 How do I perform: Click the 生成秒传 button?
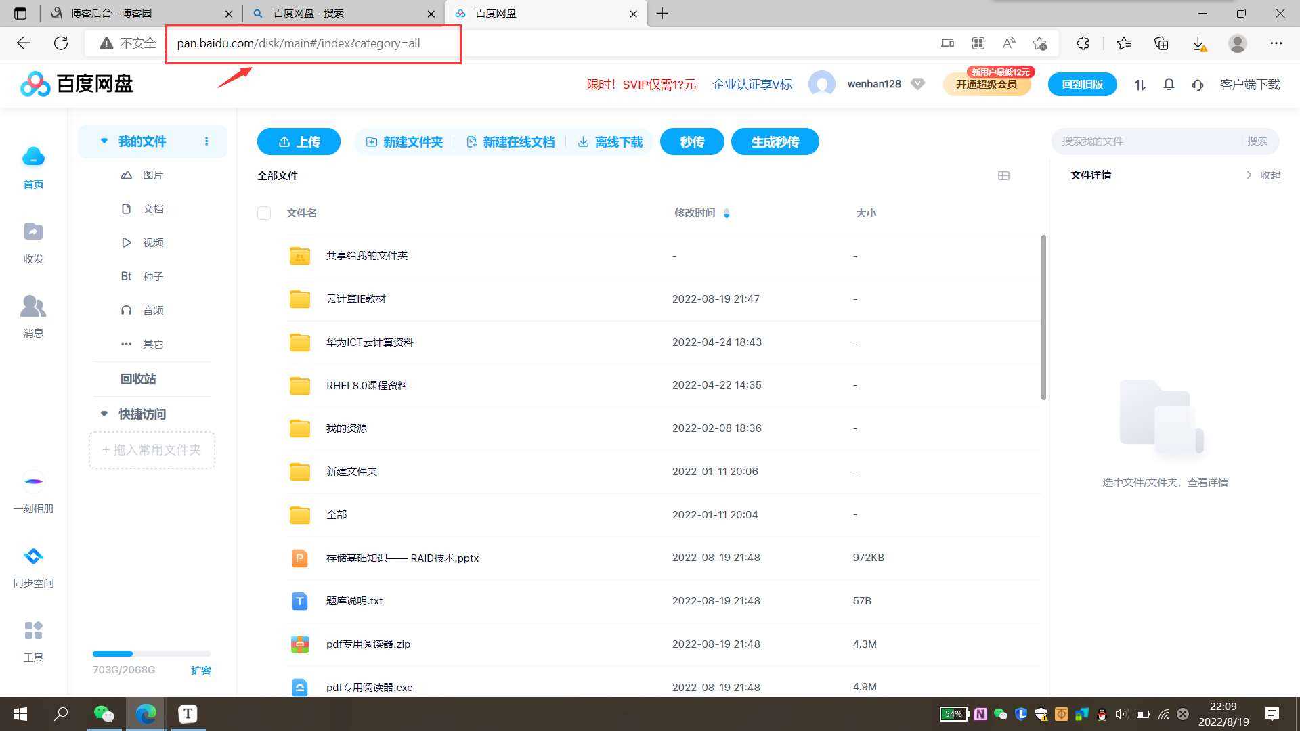pyautogui.click(x=775, y=141)
